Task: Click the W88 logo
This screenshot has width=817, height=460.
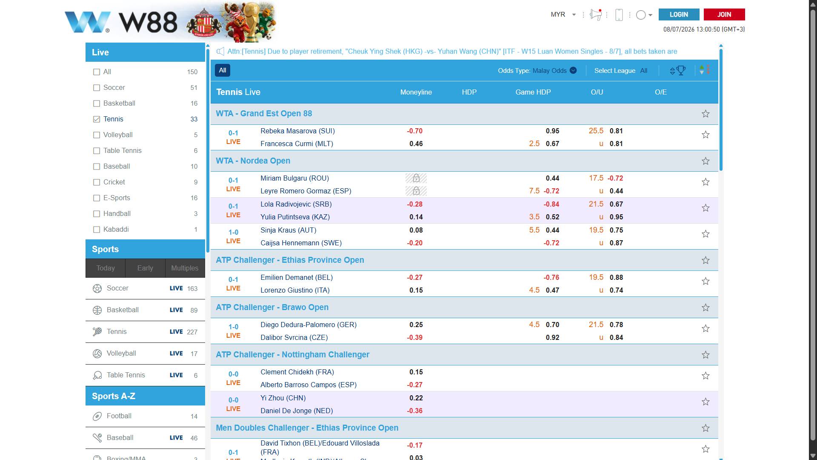Action: 121,22
